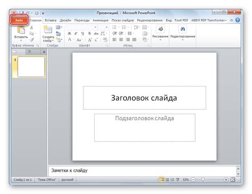
Task: Click the Cut scissors icon
Action: pos(31,27)
